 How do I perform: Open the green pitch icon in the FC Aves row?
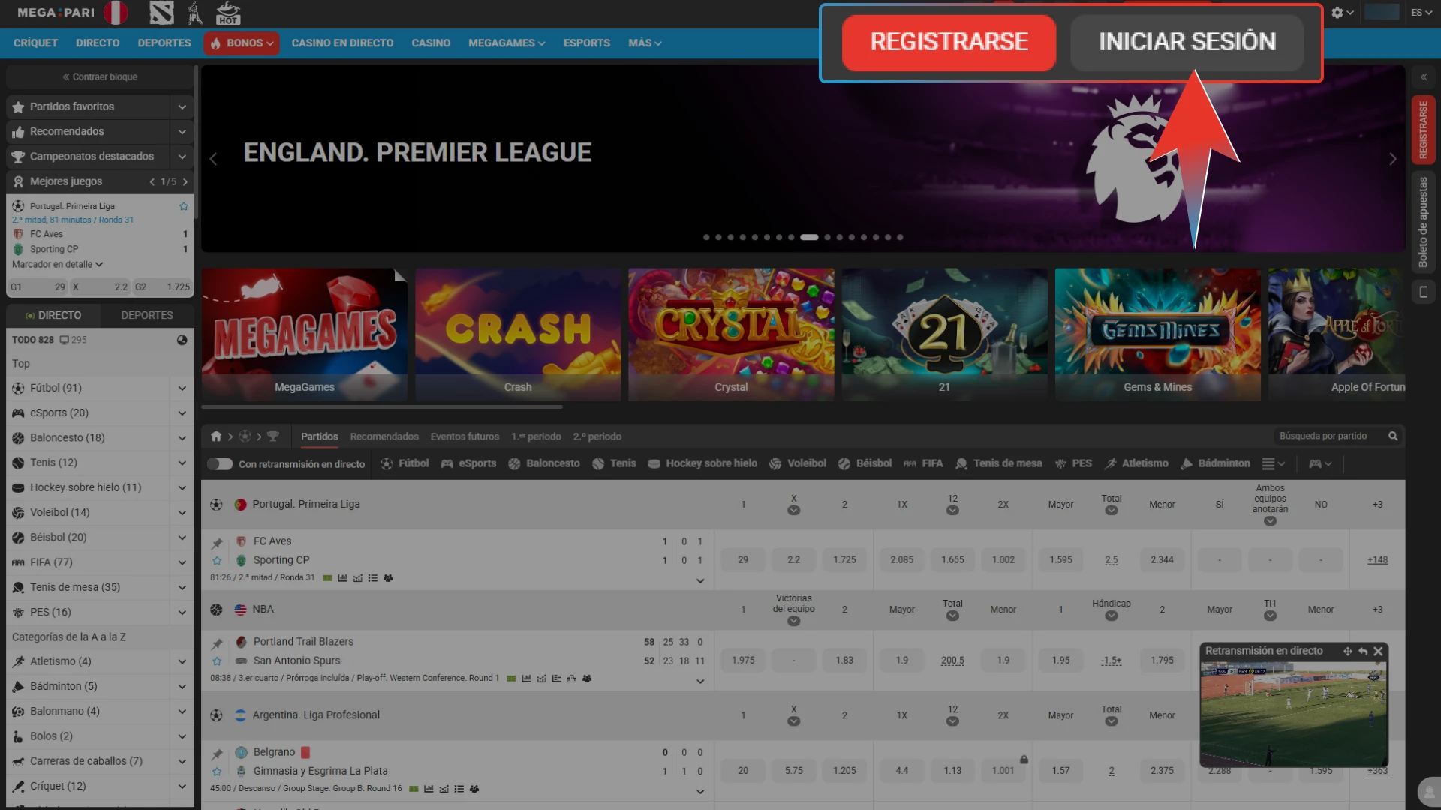coord(327,578)
